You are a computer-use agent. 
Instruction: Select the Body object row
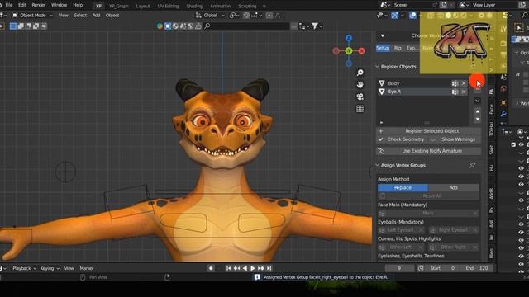click(414, 83)
